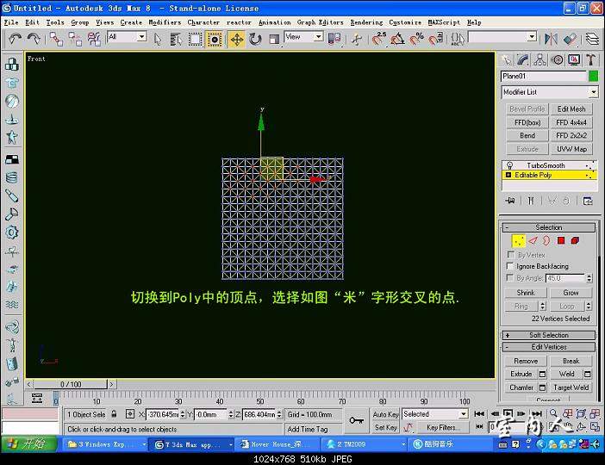This screenshot has width=605, height=465.
Task: Click the Undo arrow icon
Action: [15, 39]
